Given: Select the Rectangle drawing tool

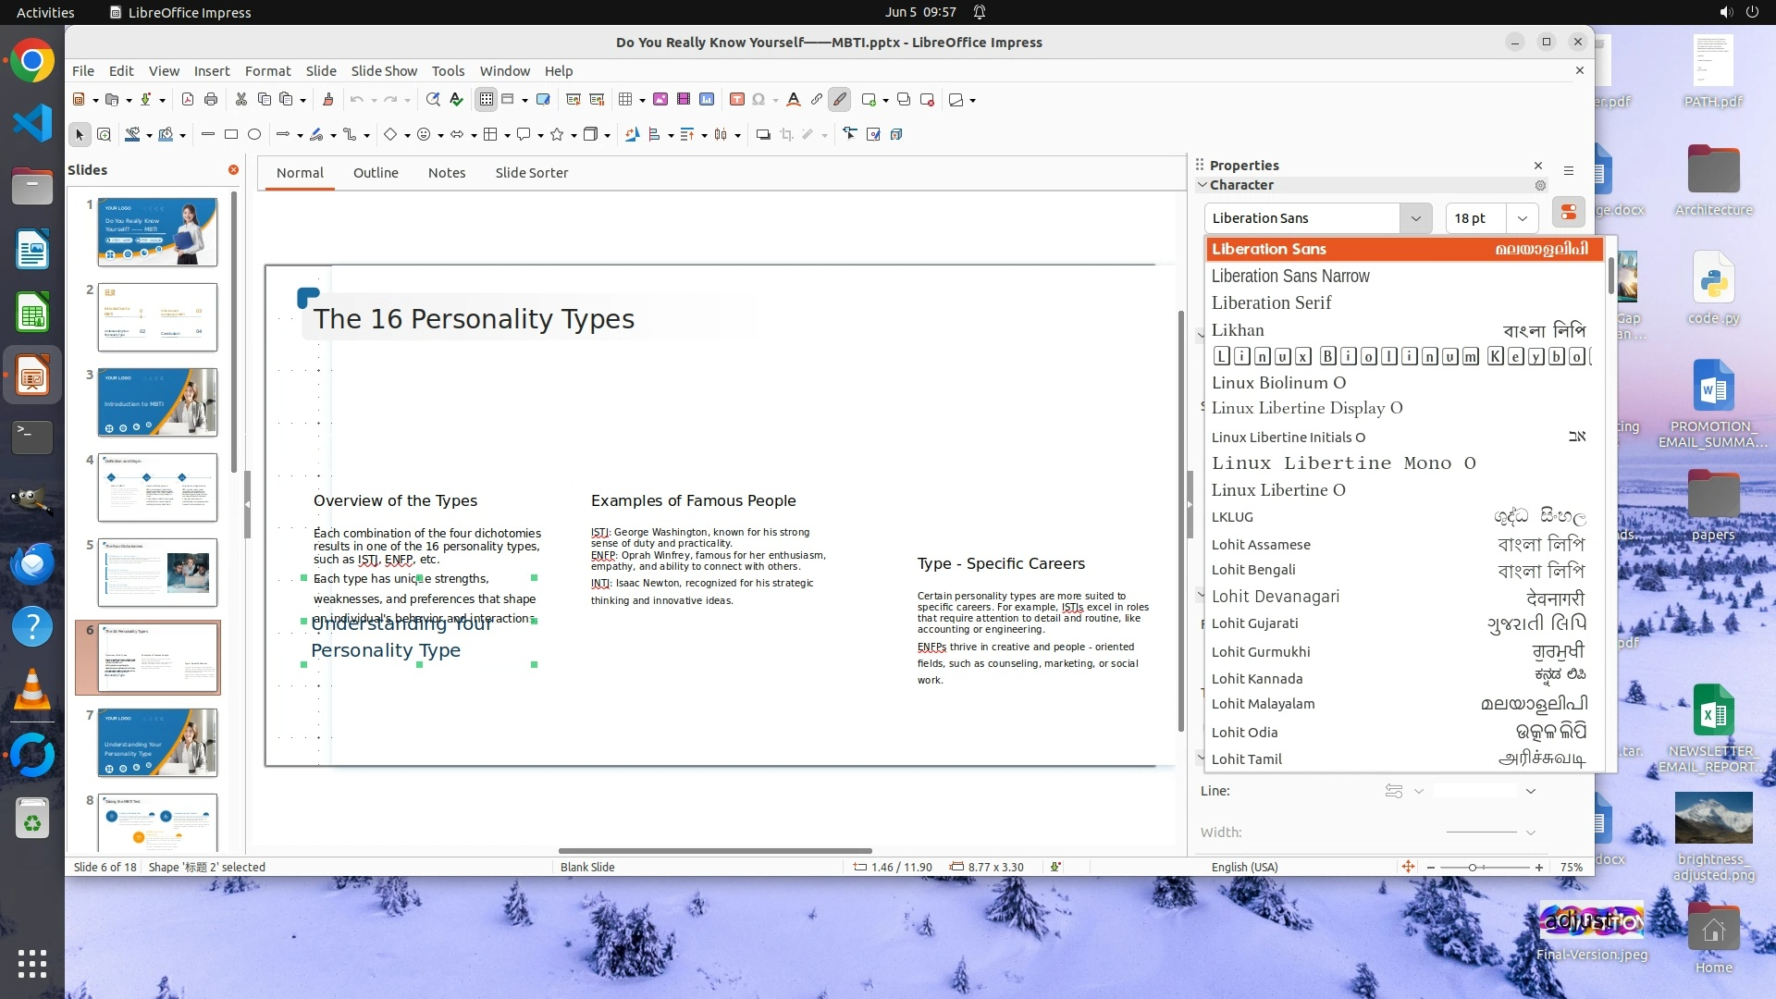Looking at the screenshot, I should pos(231,135).
